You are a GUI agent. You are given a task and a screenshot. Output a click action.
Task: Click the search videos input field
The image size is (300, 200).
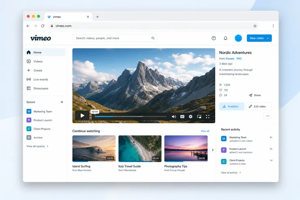pos(115,38)
